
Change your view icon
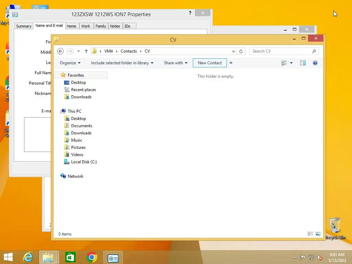[x=284, y=63]
